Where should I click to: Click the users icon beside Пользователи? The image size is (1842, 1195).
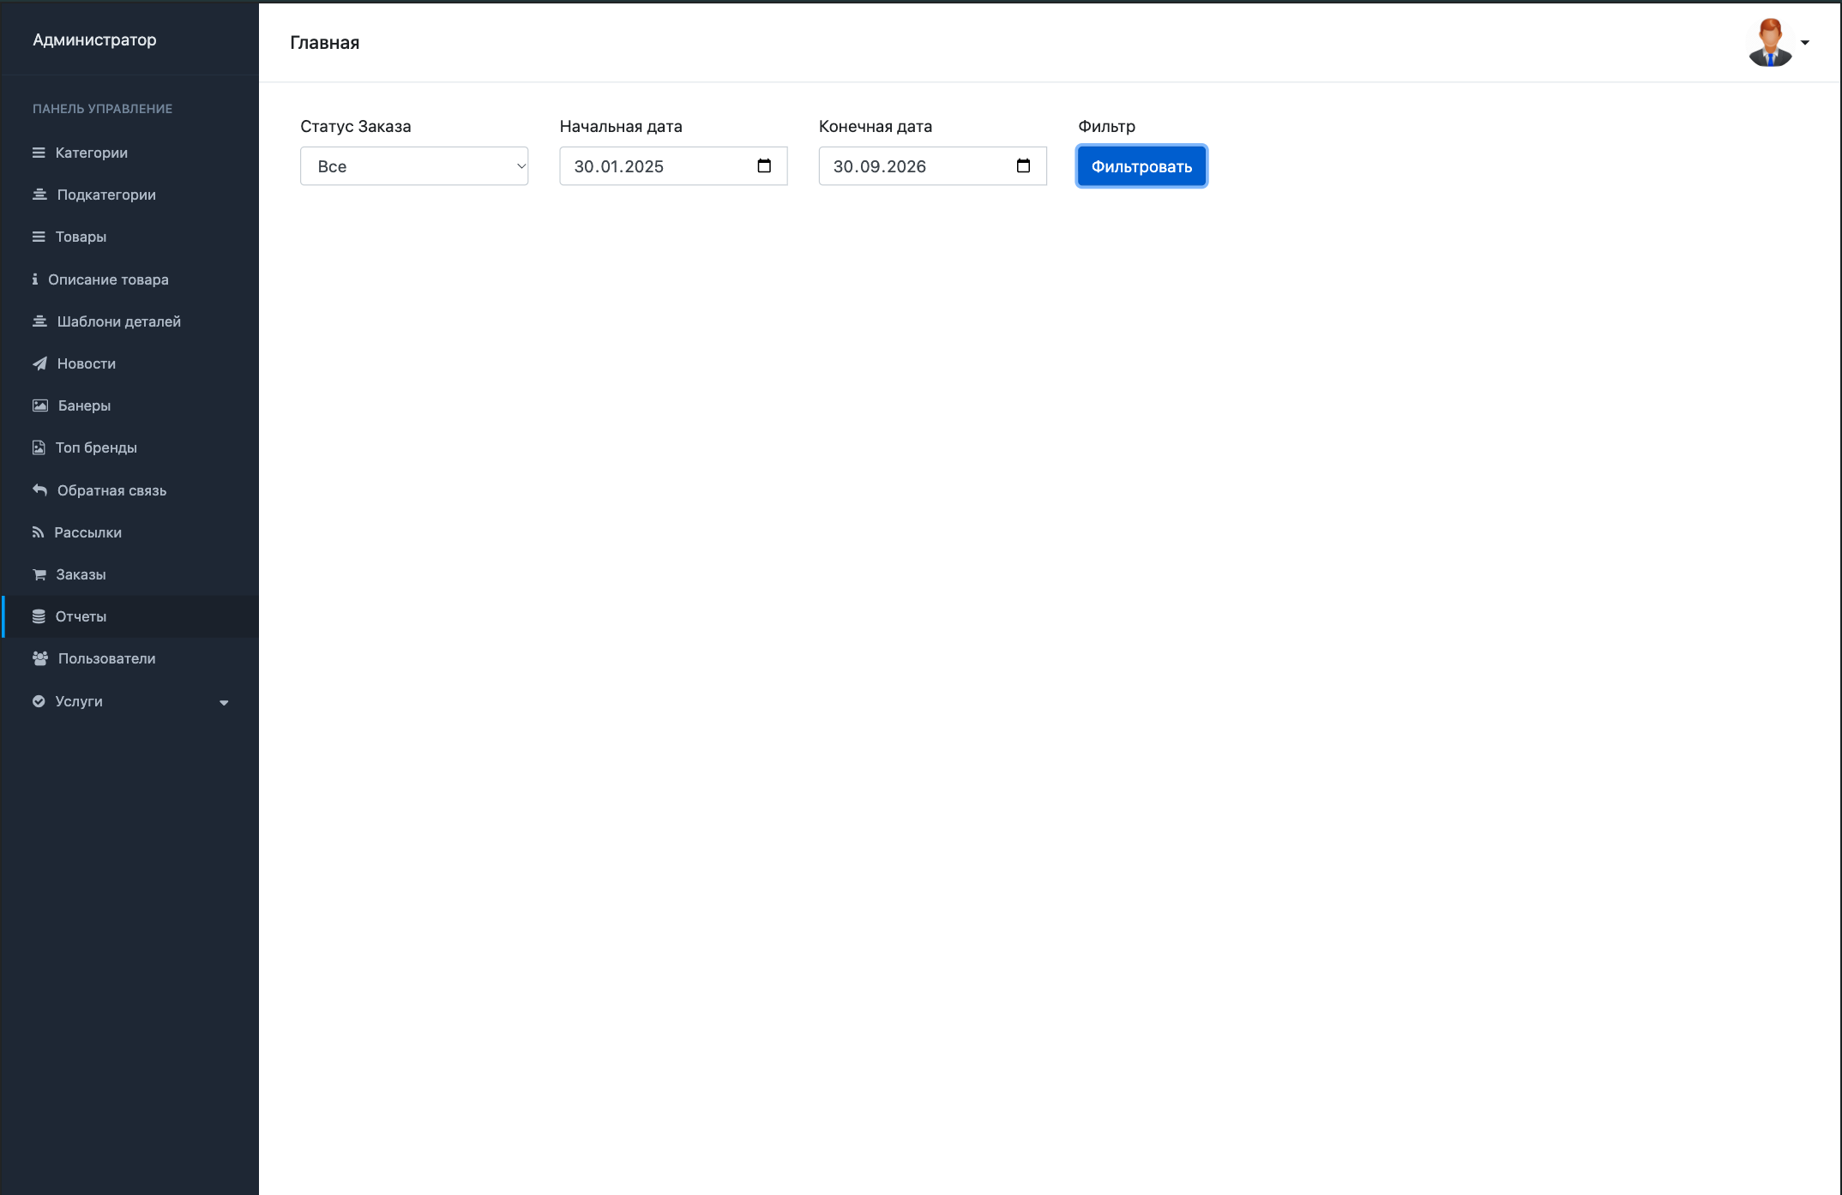pyautogui.click(x=40, y=658)
